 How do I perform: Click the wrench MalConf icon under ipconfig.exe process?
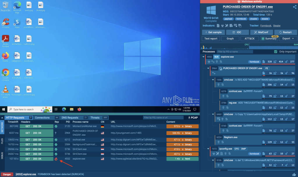[218, 154]
